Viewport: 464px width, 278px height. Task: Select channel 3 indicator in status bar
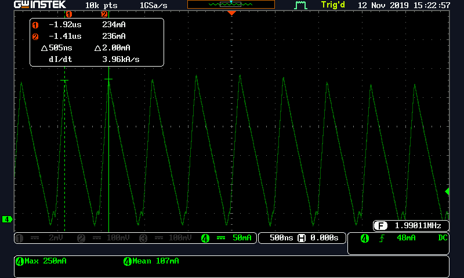[143, 238]
